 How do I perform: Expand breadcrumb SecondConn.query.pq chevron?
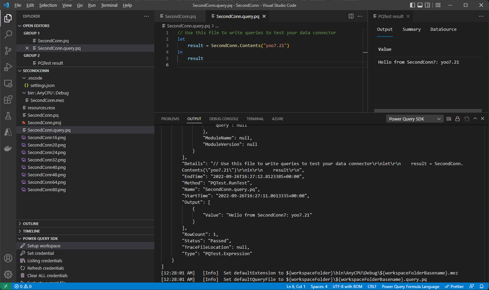[213, 26]
